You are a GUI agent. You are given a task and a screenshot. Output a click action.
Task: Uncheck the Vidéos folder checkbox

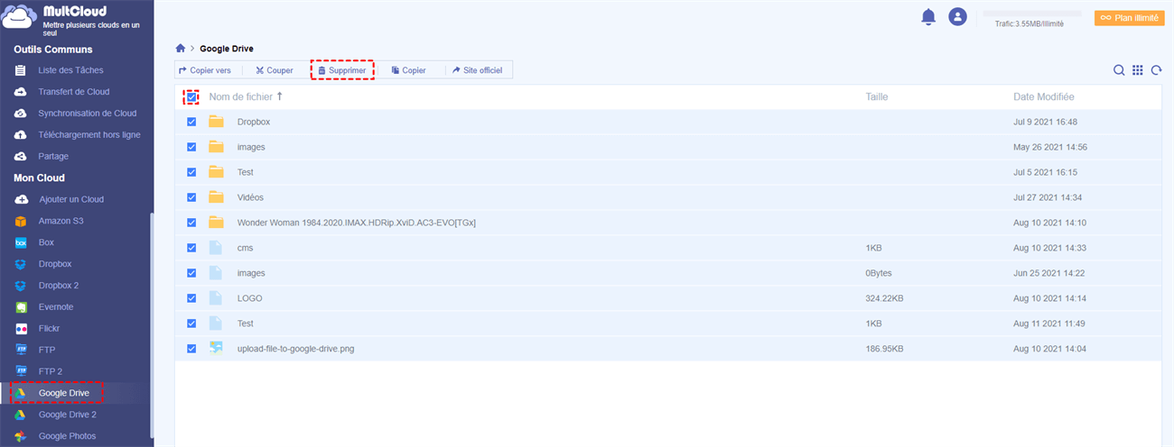click(x=191, y=197)
